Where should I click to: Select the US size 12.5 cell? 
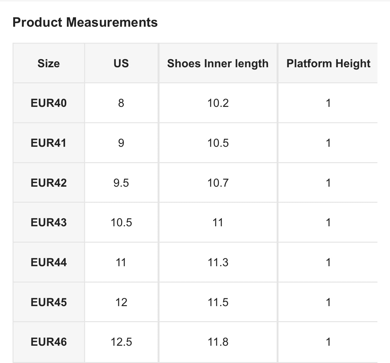(121, 342)
